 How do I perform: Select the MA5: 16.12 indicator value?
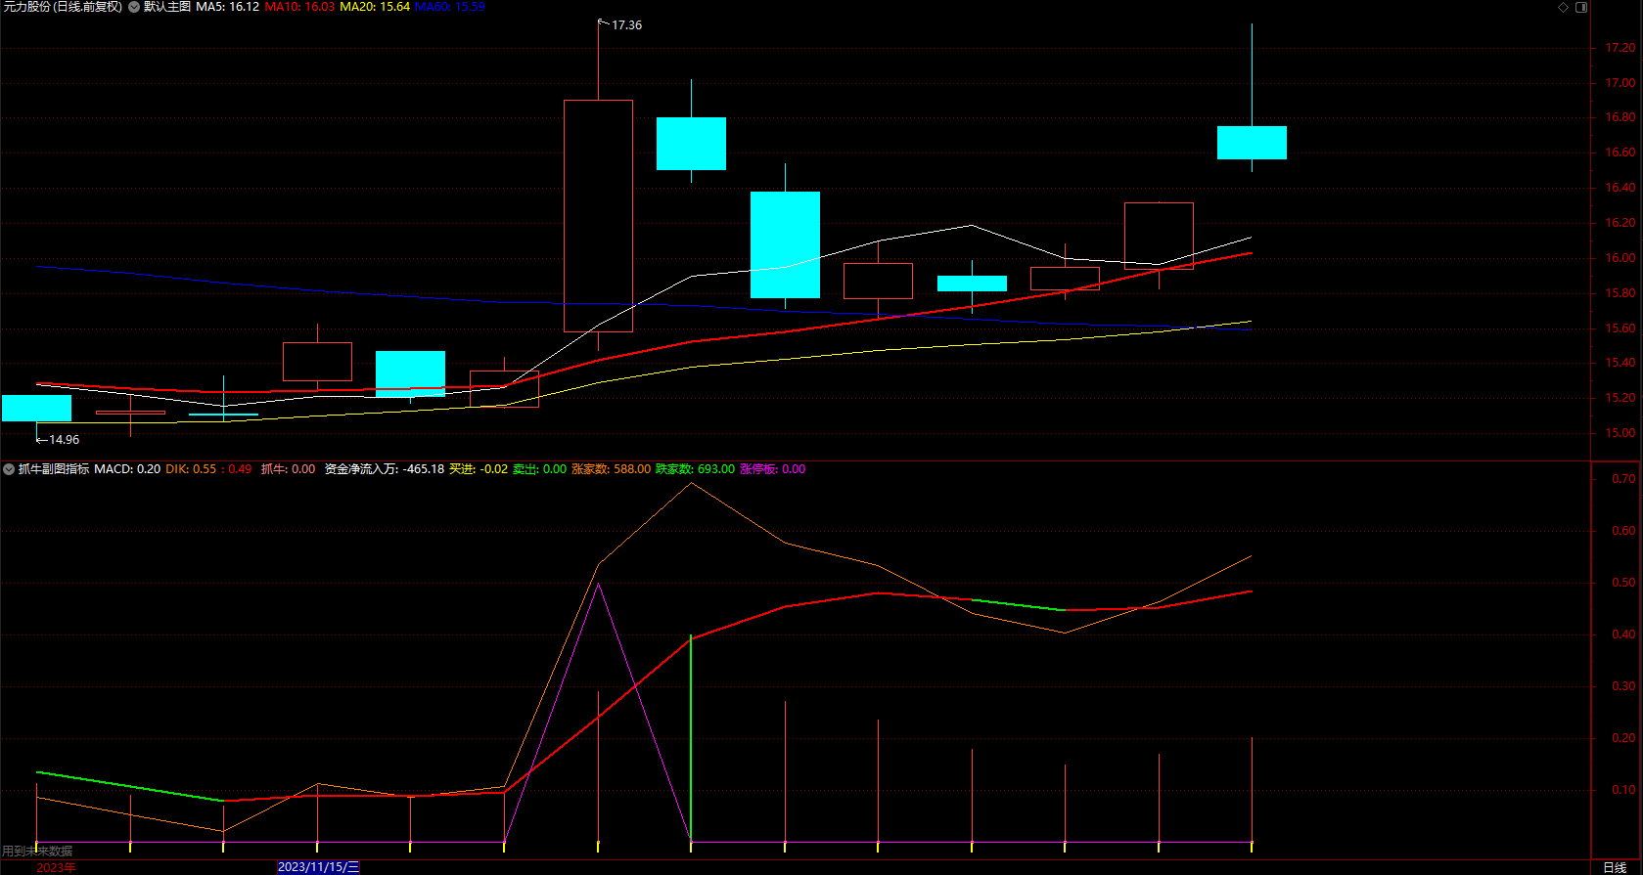pos(227,7)
